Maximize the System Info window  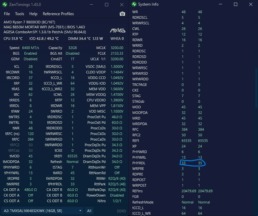point(236,4)
